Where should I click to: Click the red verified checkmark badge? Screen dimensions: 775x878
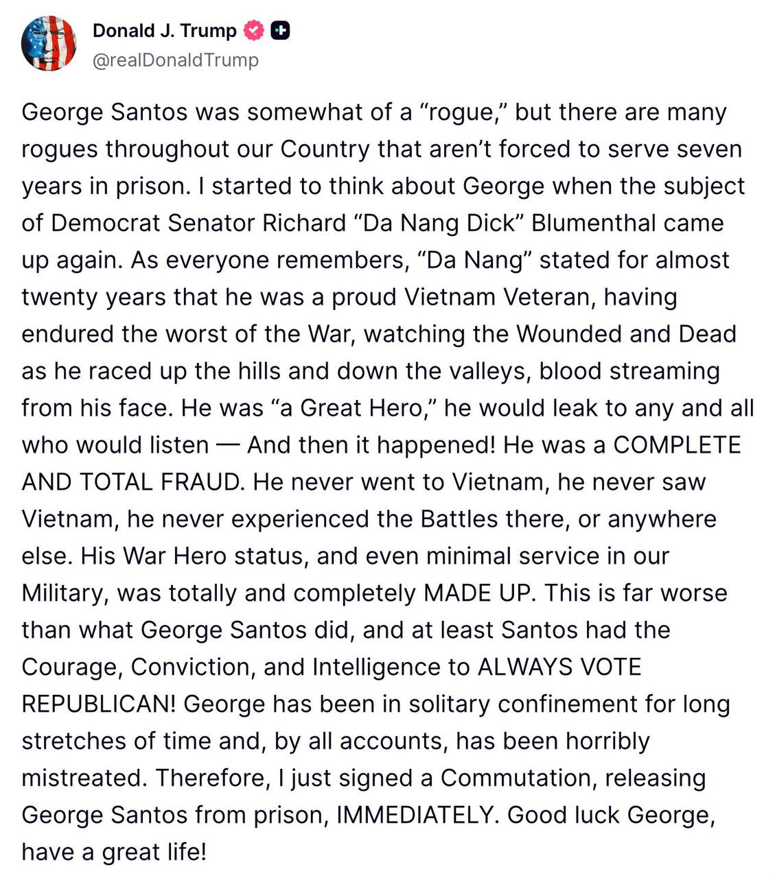(x=255, y=31)
